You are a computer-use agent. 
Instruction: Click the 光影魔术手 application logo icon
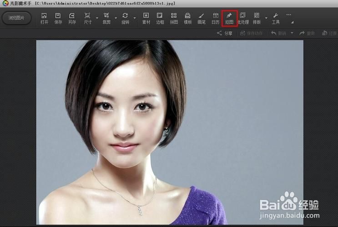pos(5,3)
